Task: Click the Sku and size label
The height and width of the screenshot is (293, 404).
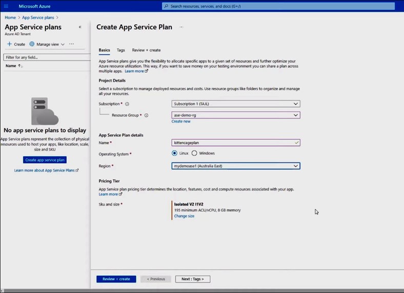Action: (109, 204)
